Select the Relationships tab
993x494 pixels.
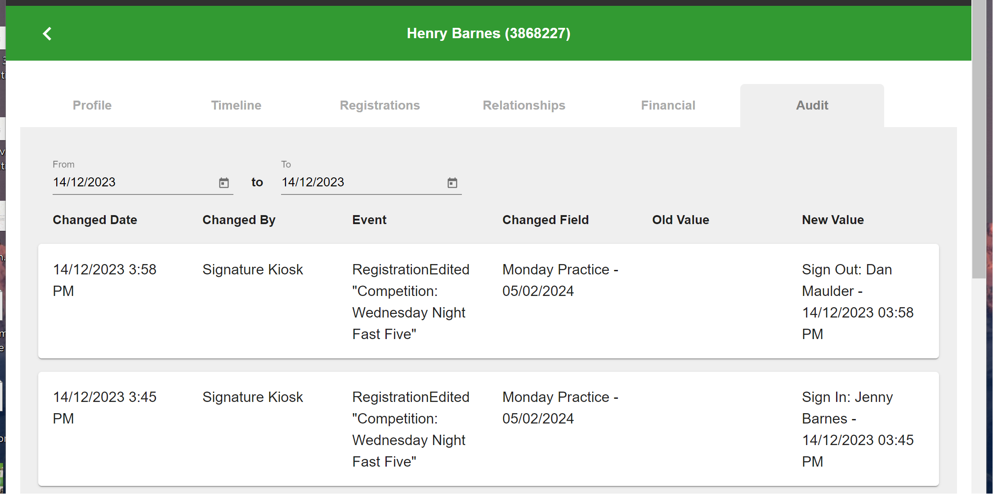click(524, 105)
